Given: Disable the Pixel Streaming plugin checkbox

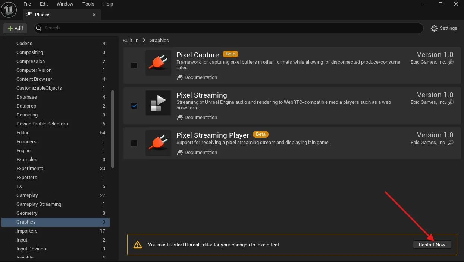Looking at the screenshot, I should 134,106.
